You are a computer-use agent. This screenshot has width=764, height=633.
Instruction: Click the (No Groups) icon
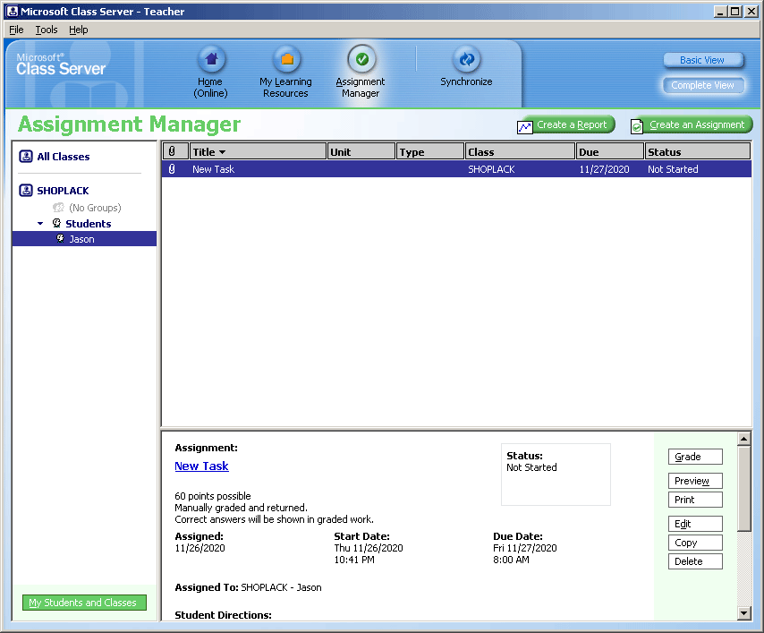(58, 208)
